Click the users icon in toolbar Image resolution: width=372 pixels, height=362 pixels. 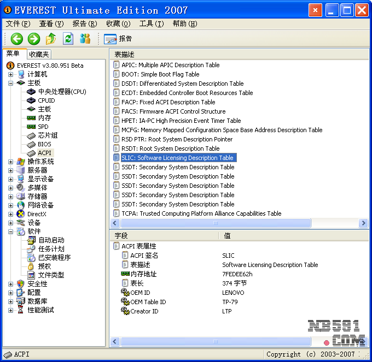(85, 39)
